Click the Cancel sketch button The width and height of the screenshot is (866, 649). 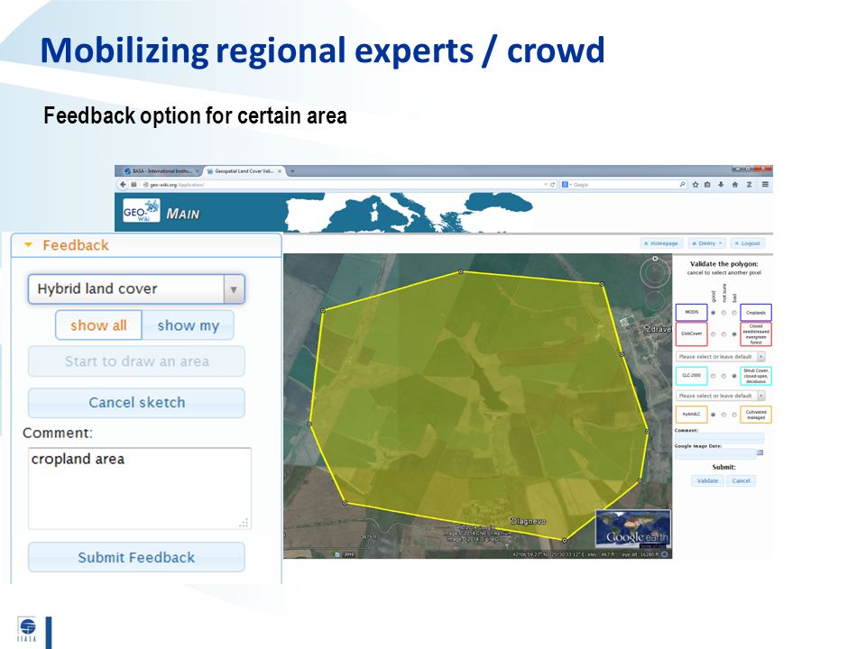tap(136, 403)
